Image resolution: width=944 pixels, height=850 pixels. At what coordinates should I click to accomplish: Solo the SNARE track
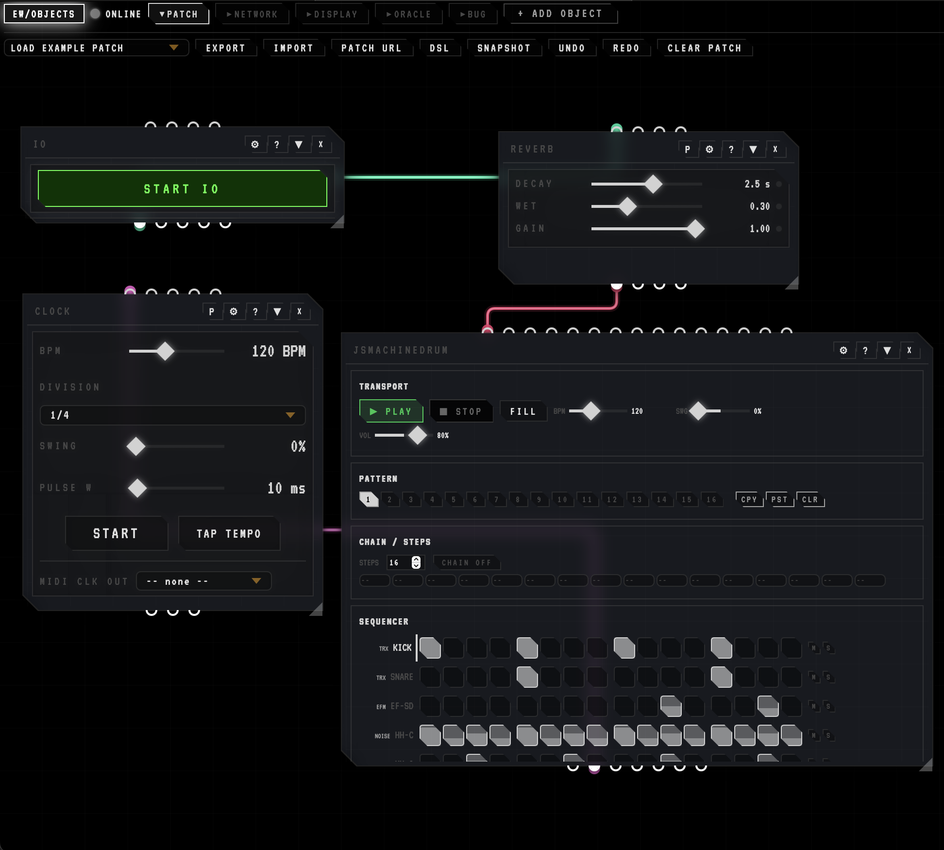click(x=828, y=677)
